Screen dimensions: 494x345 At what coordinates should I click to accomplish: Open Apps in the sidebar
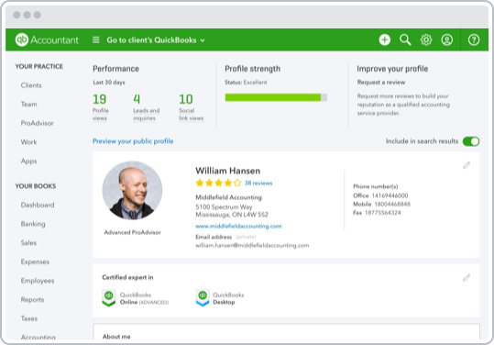(29, 161)
